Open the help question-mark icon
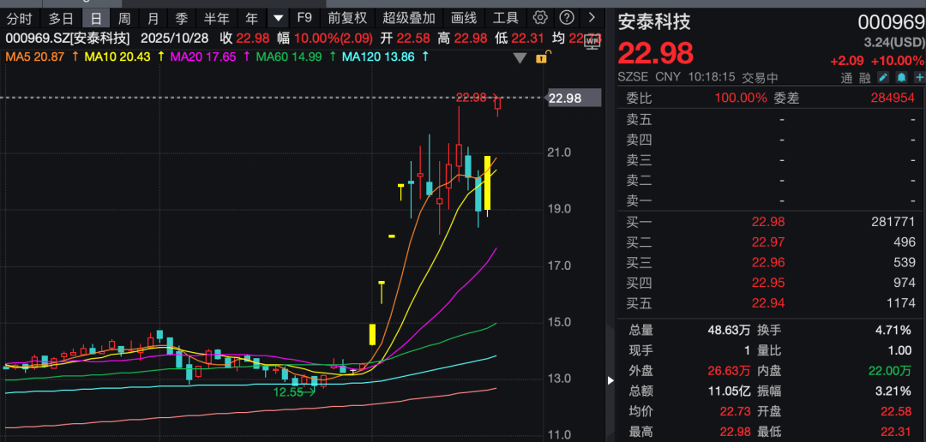This screenshot has height=442, width=926. (x=567, y=18)
